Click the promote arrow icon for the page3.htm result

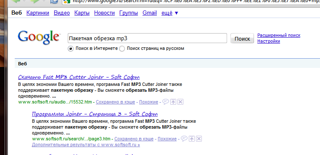click(x=192, y=139)
